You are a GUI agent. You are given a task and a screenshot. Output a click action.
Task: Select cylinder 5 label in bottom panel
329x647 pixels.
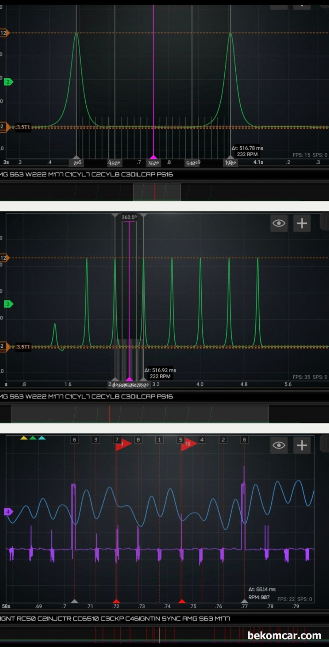click(181, 440)
